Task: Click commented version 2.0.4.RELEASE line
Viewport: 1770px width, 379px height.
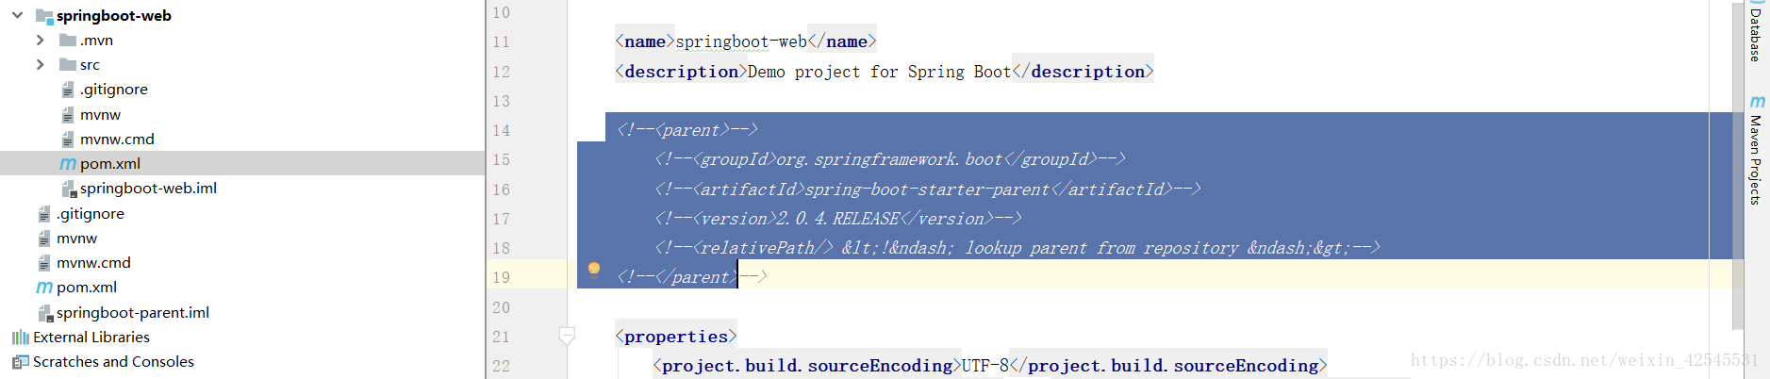Action: coord(838,219)
